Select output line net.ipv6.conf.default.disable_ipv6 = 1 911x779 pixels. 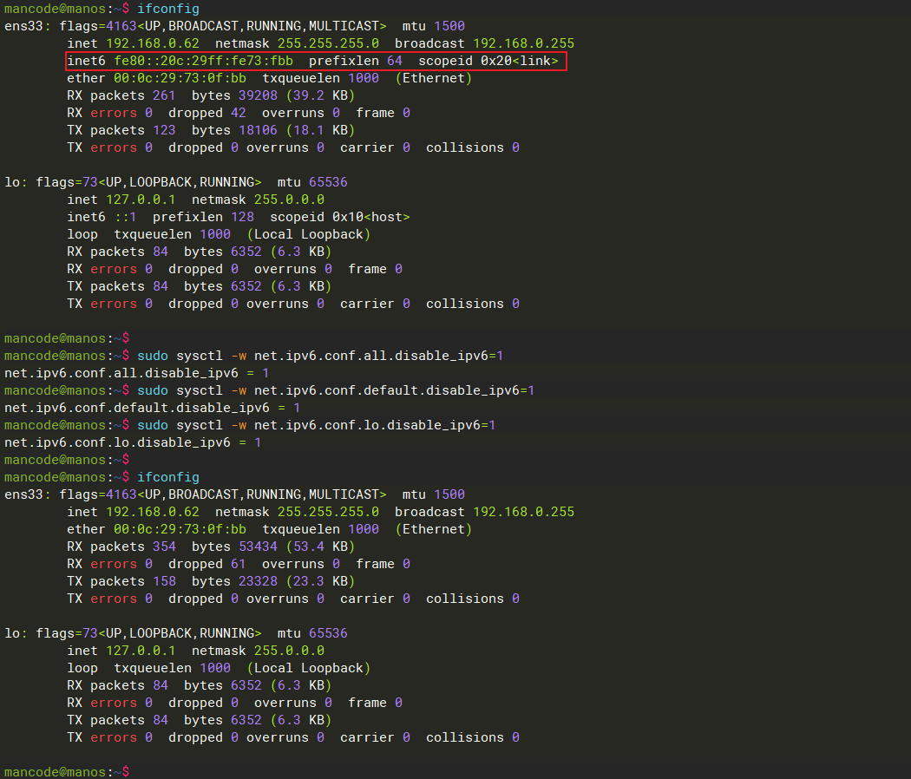[x=152, y=408]
